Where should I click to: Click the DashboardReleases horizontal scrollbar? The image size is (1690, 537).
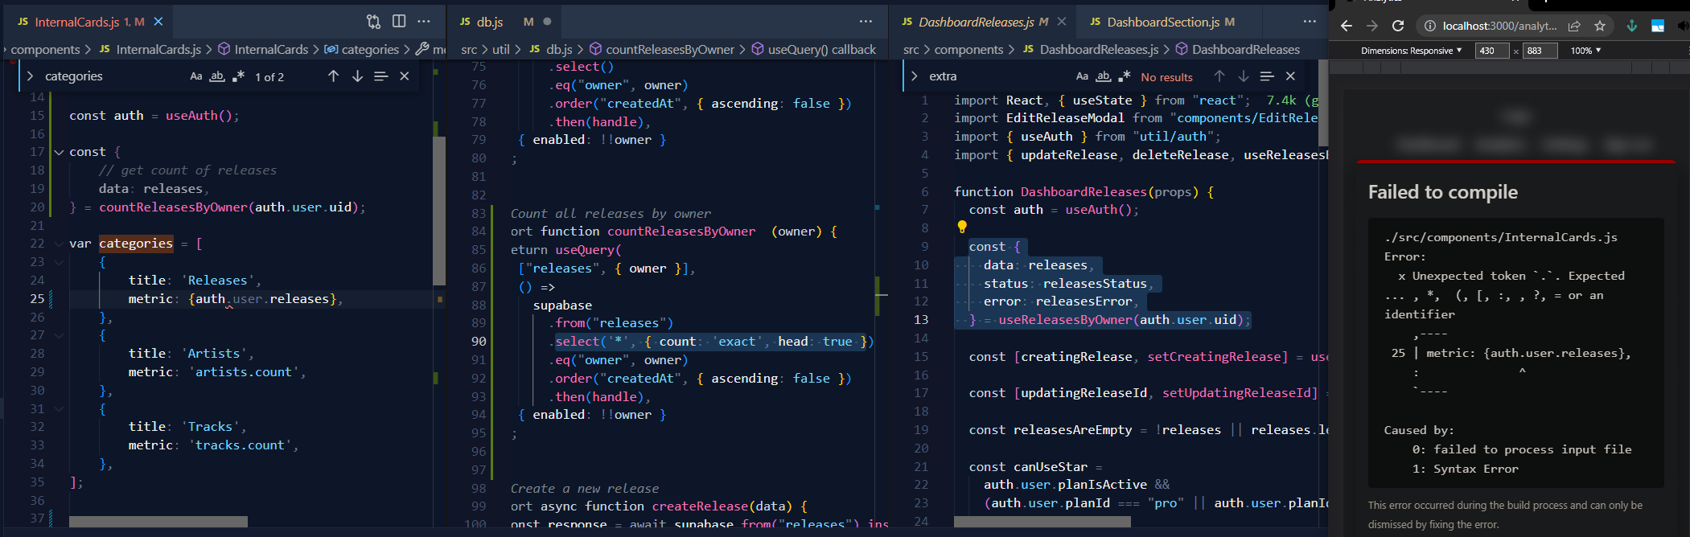[x=1042, y=523]
